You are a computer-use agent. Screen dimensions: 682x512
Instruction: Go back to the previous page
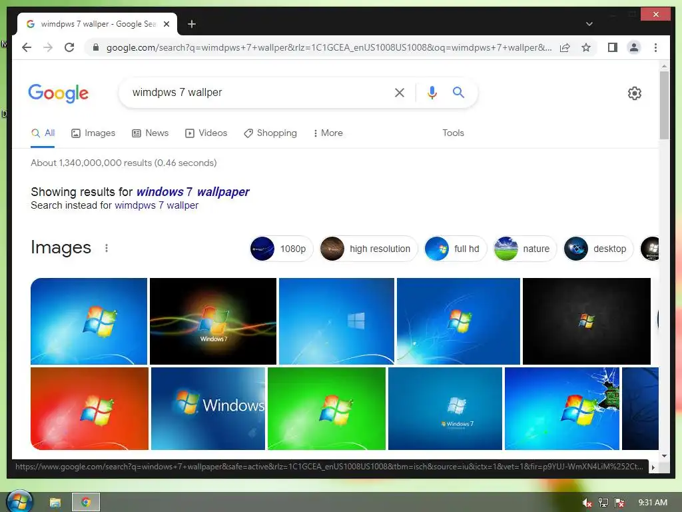click(x=27, y=47)
